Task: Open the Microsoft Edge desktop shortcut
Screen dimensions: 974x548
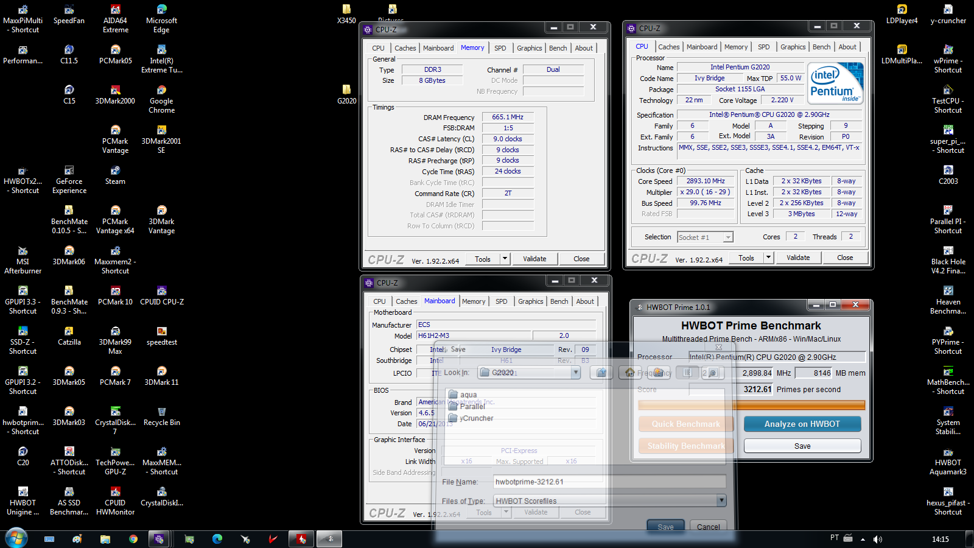Action: 161,19
